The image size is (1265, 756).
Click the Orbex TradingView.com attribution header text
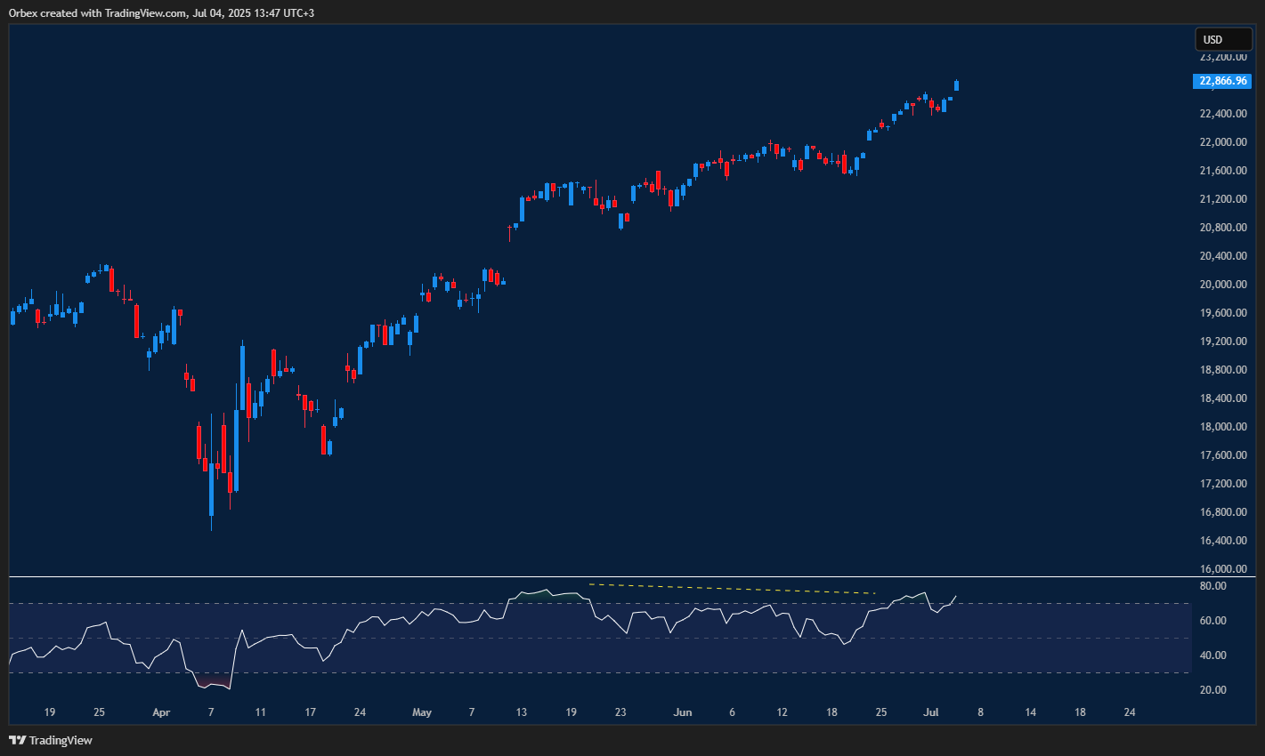(161, 13)
